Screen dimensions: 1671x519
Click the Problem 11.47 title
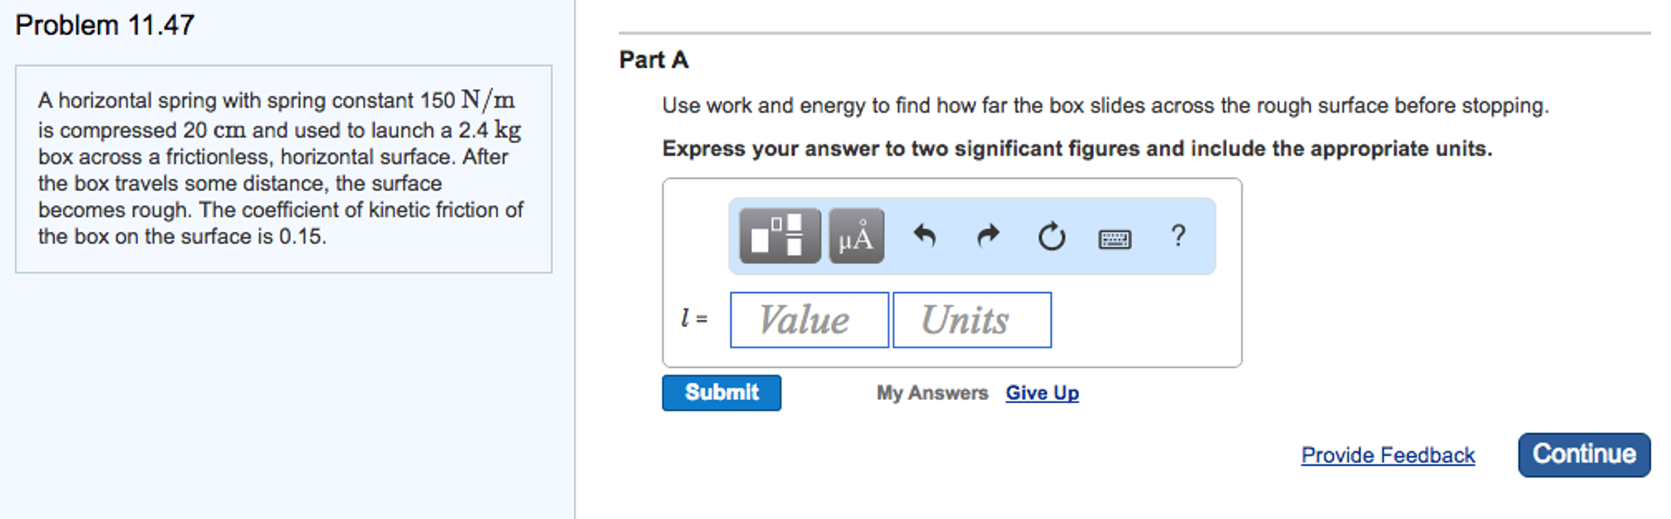(x=105, y=25)
